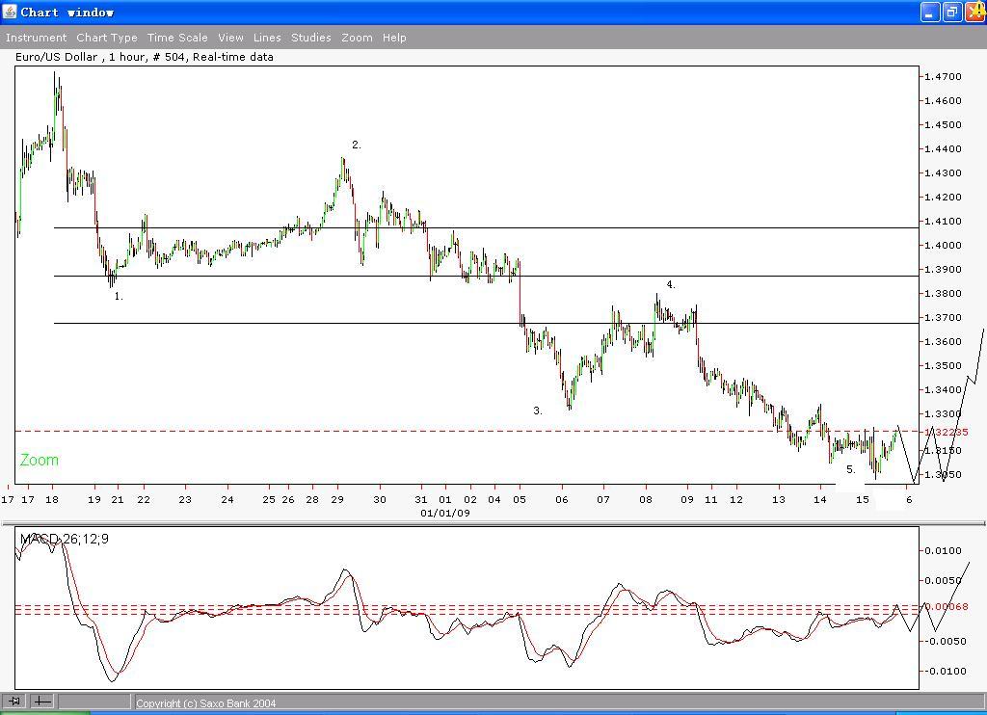This screenshot has width=987, height=715.
Task: Open the Studies menu
Action: (311, 38)
